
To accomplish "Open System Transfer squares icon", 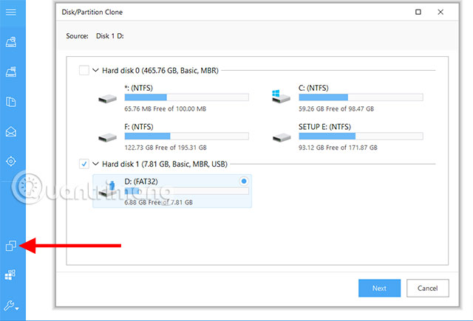I will point(10,275).
